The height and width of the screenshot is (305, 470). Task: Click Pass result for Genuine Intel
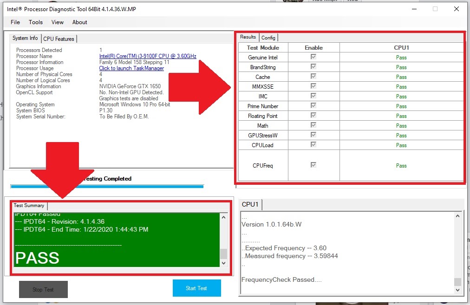(x=401, y=58)
